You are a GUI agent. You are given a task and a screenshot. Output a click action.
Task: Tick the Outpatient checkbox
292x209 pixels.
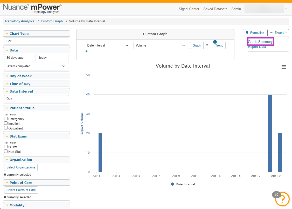(6, 128)
